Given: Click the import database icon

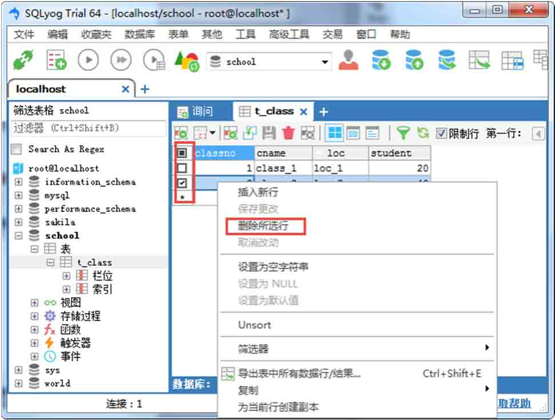Looking at the screenshot, I should click(381, 59).
